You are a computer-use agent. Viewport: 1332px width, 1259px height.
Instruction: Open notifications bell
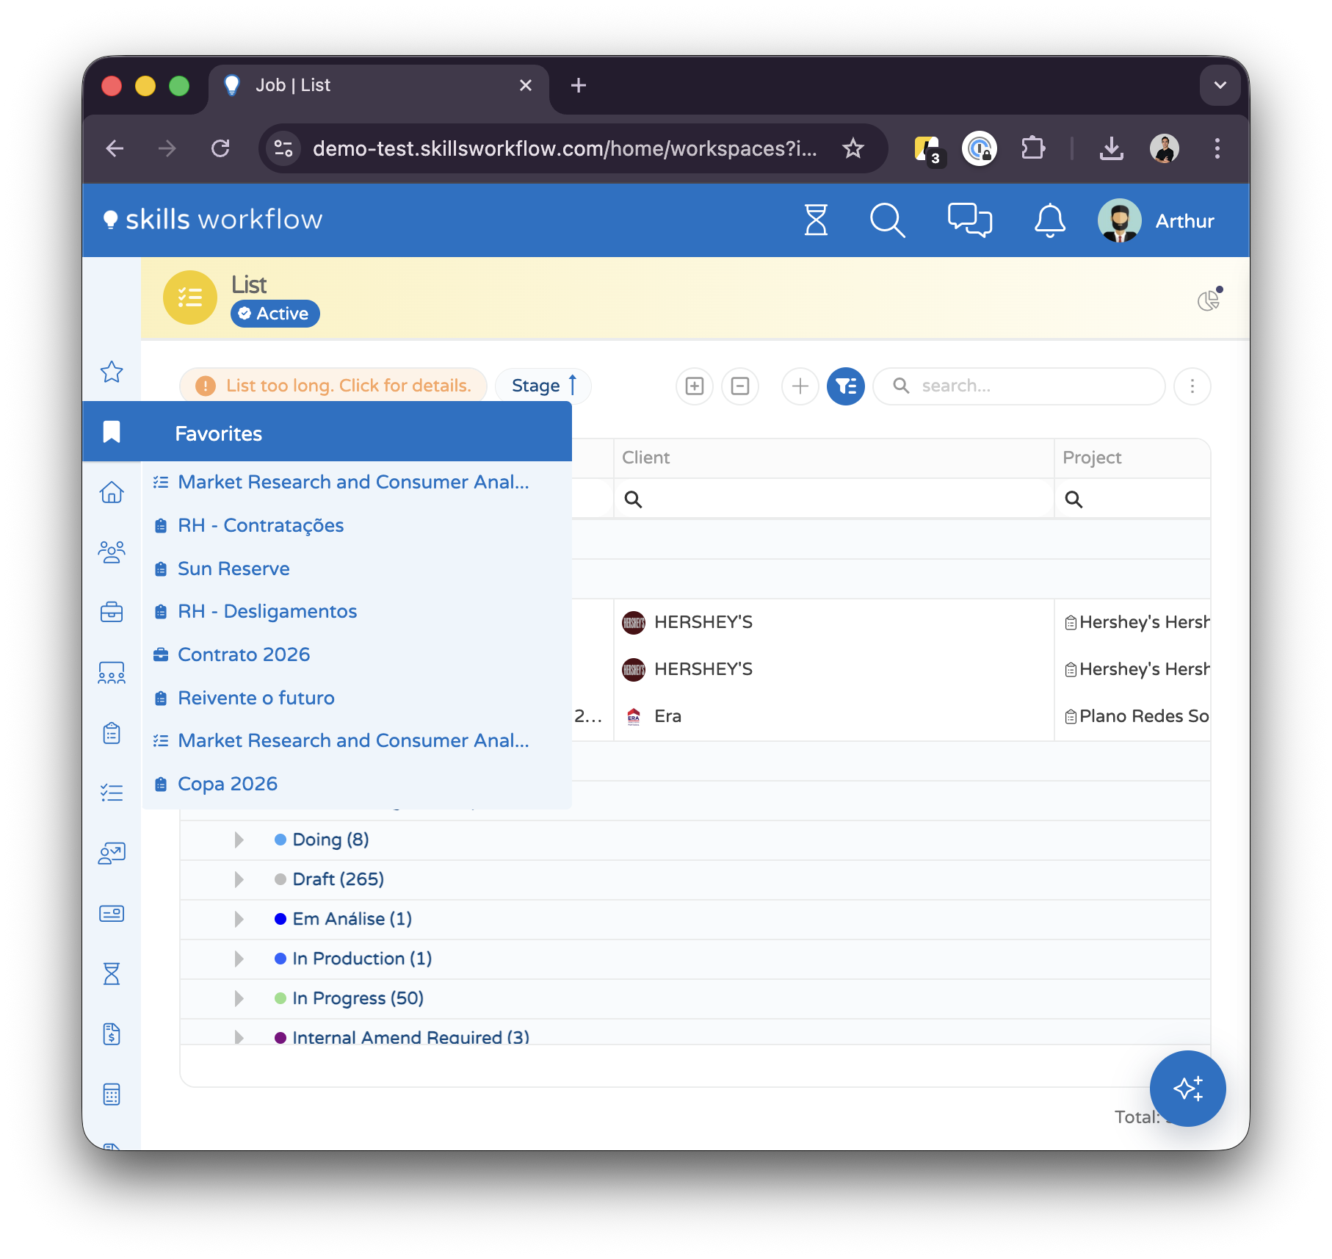tap(1049, 220)
